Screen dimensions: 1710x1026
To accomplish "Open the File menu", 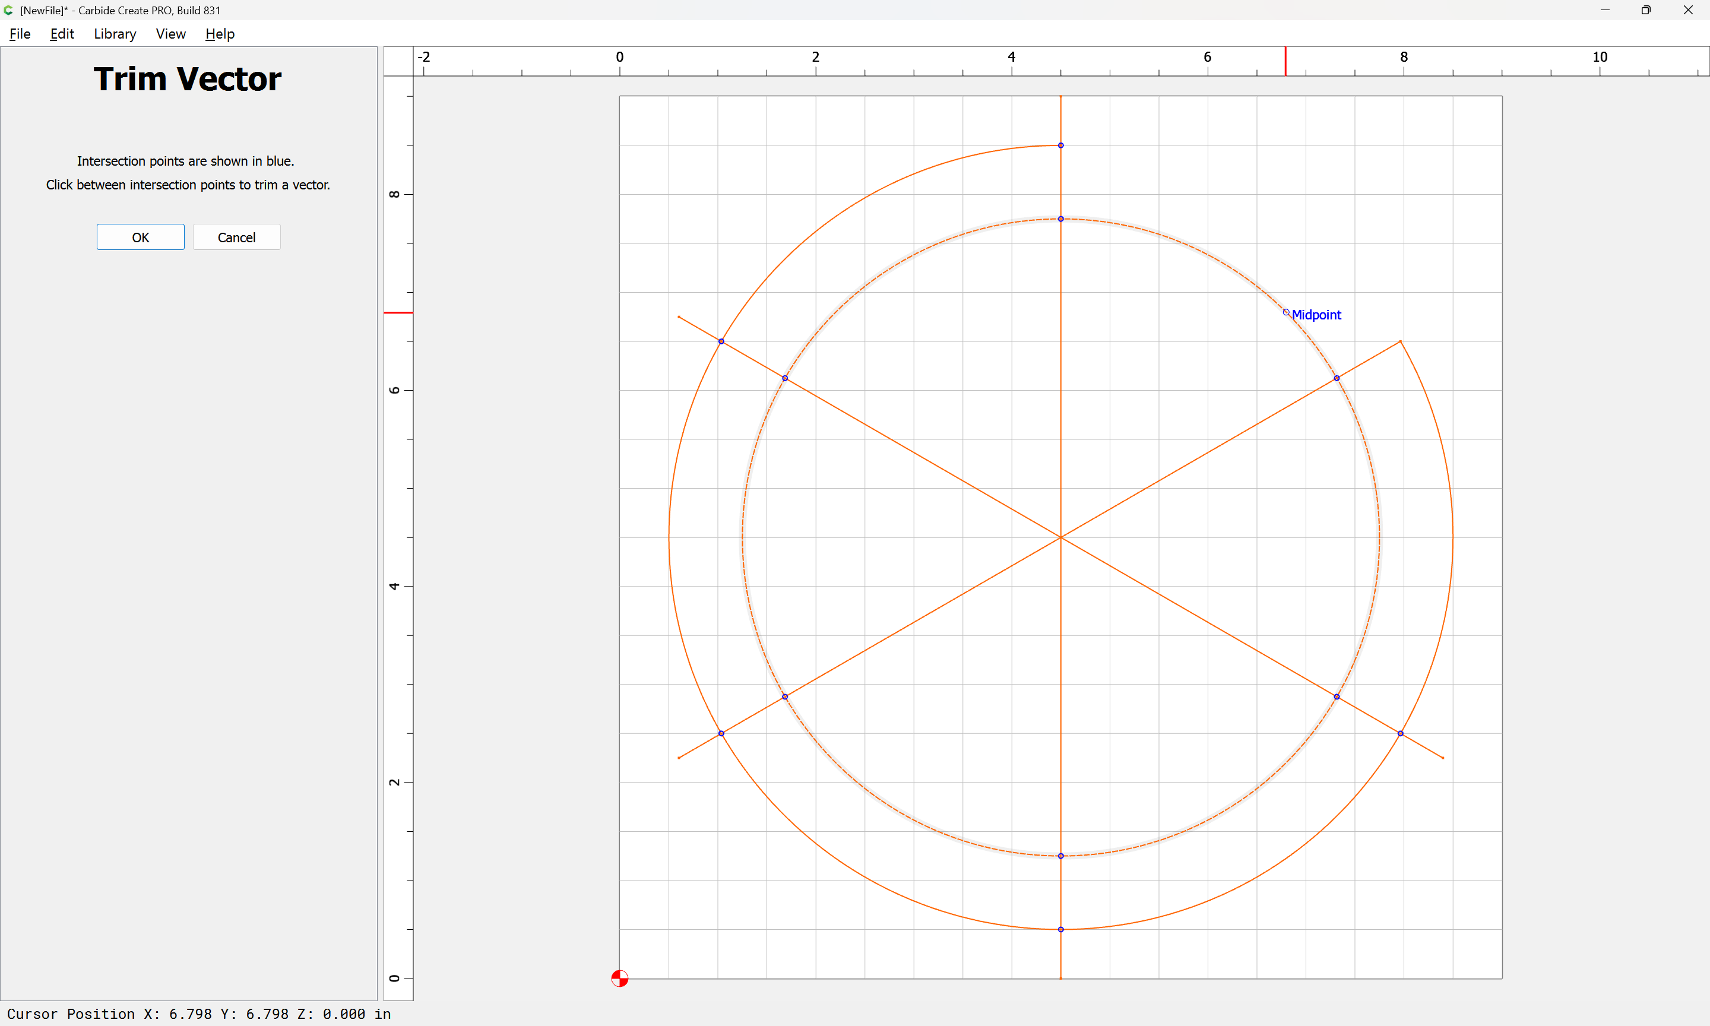I will 20,34.
